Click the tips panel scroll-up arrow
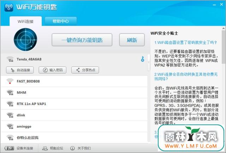The image size is (226, 153). 224,28
